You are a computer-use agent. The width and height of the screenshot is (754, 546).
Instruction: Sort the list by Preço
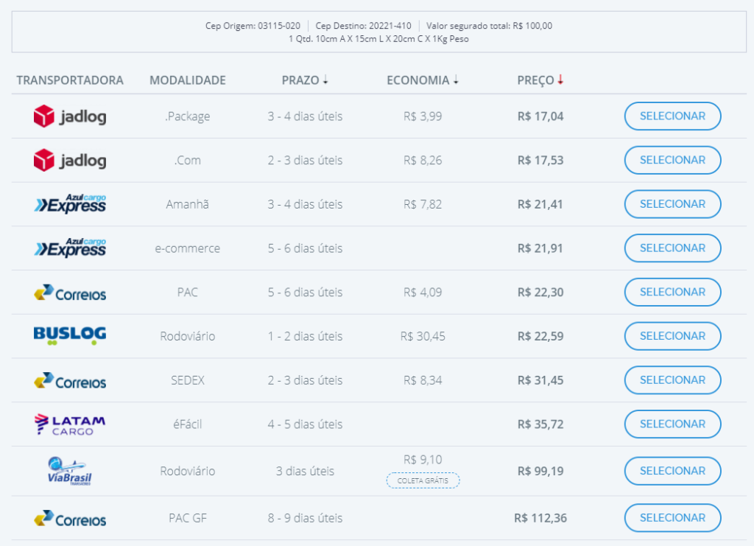(540, 80)
